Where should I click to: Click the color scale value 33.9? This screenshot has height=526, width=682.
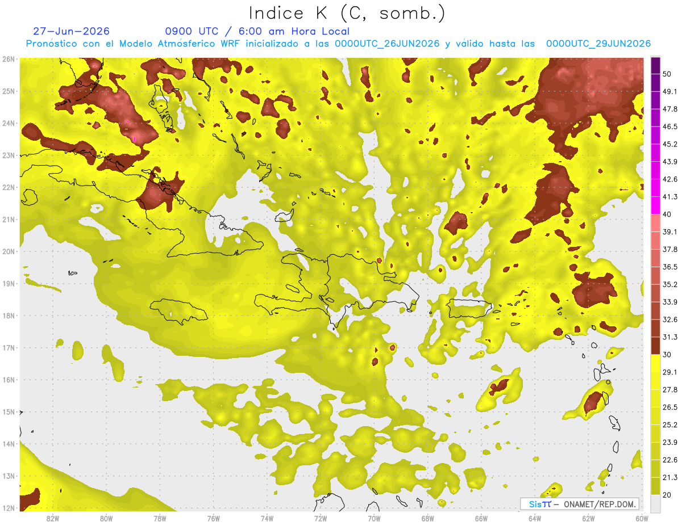coord(669,302)
